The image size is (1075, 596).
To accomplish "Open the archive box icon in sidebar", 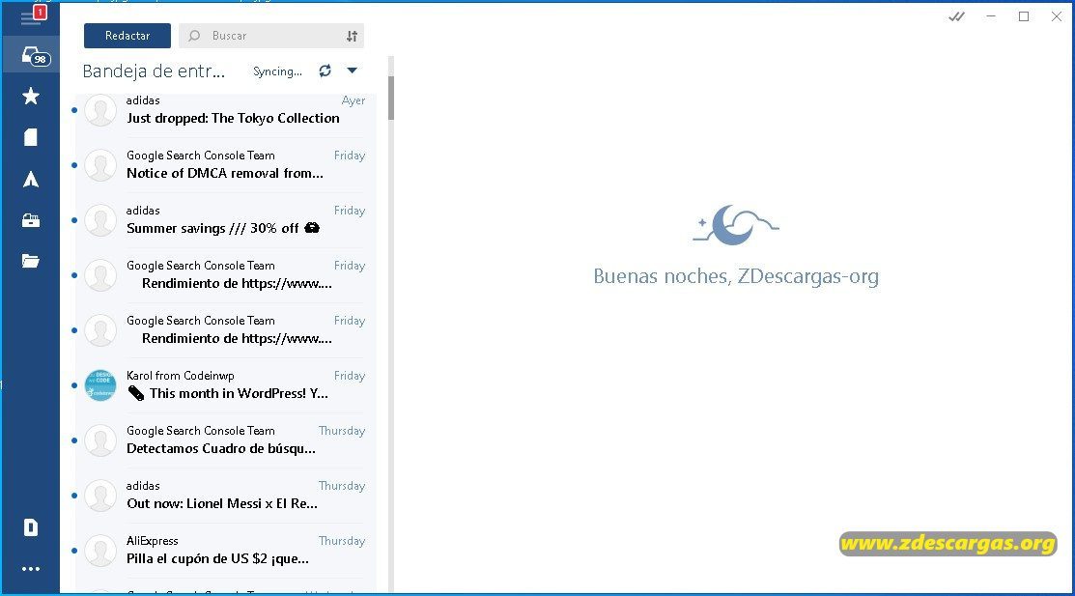I will click(x=31, y=220).
